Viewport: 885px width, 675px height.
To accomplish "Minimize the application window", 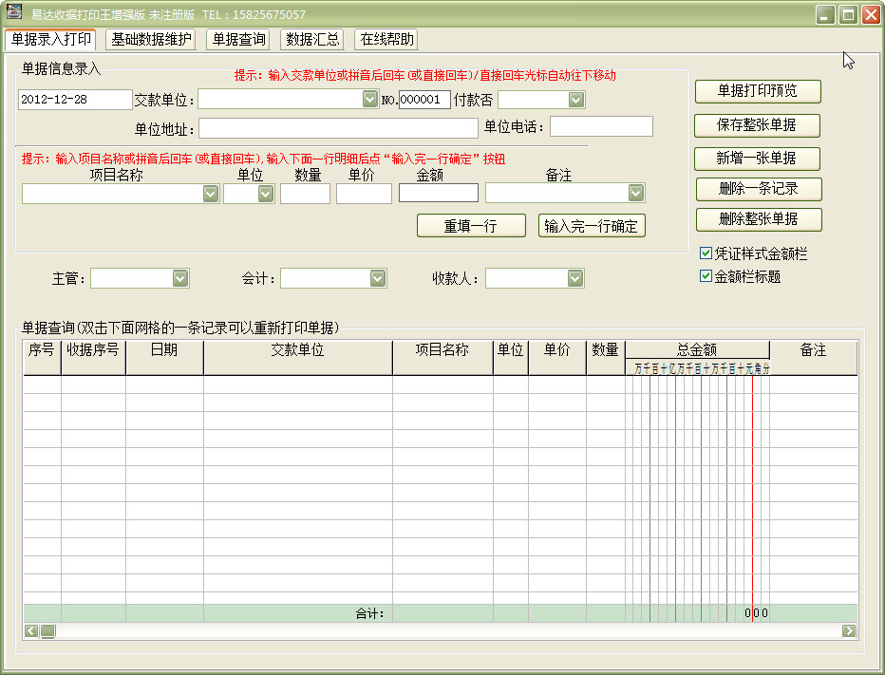I will [x=825, y=14].
